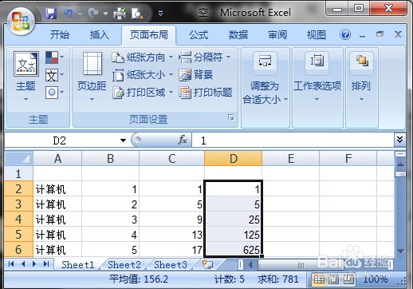Switch to the 视图 tab
Image resolution: width=413 pixels, height=289 pixels.
tap(317, 35)
